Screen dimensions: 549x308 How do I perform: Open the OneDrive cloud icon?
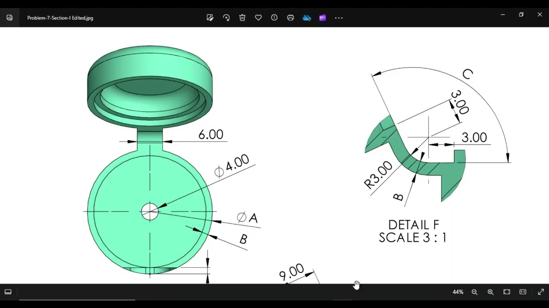[307, 18]
